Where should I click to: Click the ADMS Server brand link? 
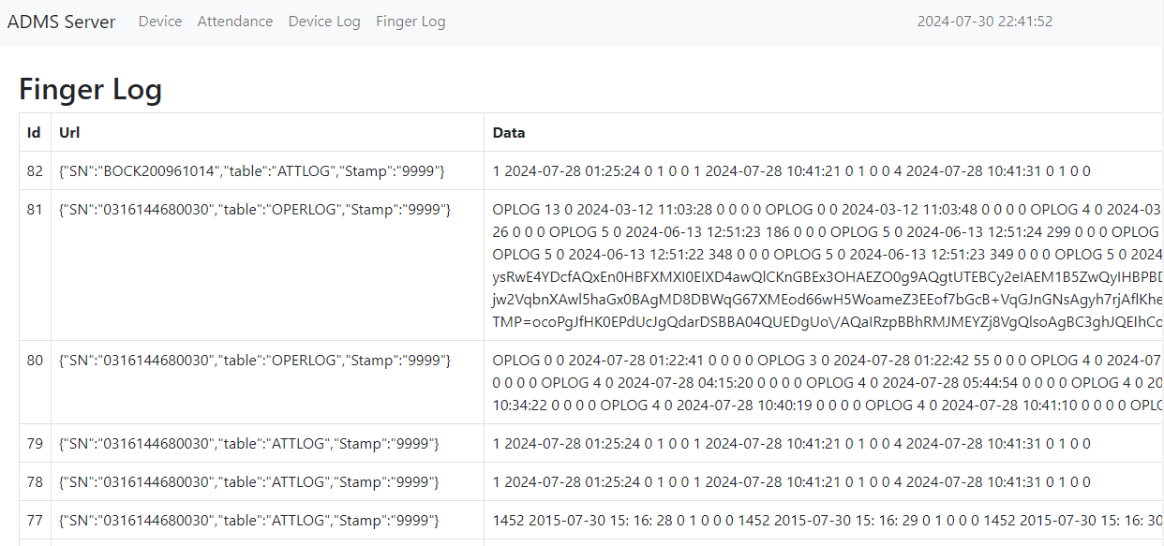tap(62, 22)
